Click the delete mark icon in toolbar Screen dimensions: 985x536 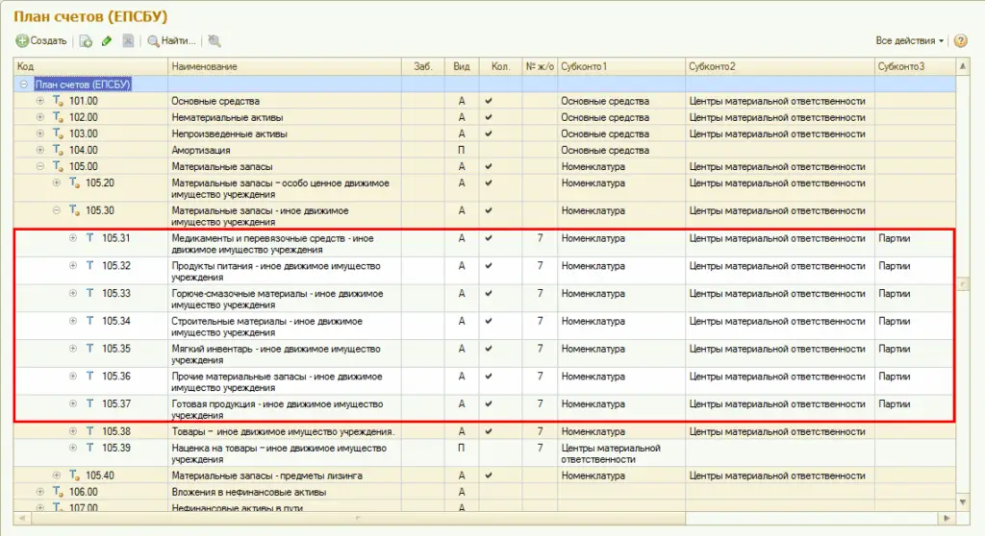pyautogui.click(x=128, y=40)
